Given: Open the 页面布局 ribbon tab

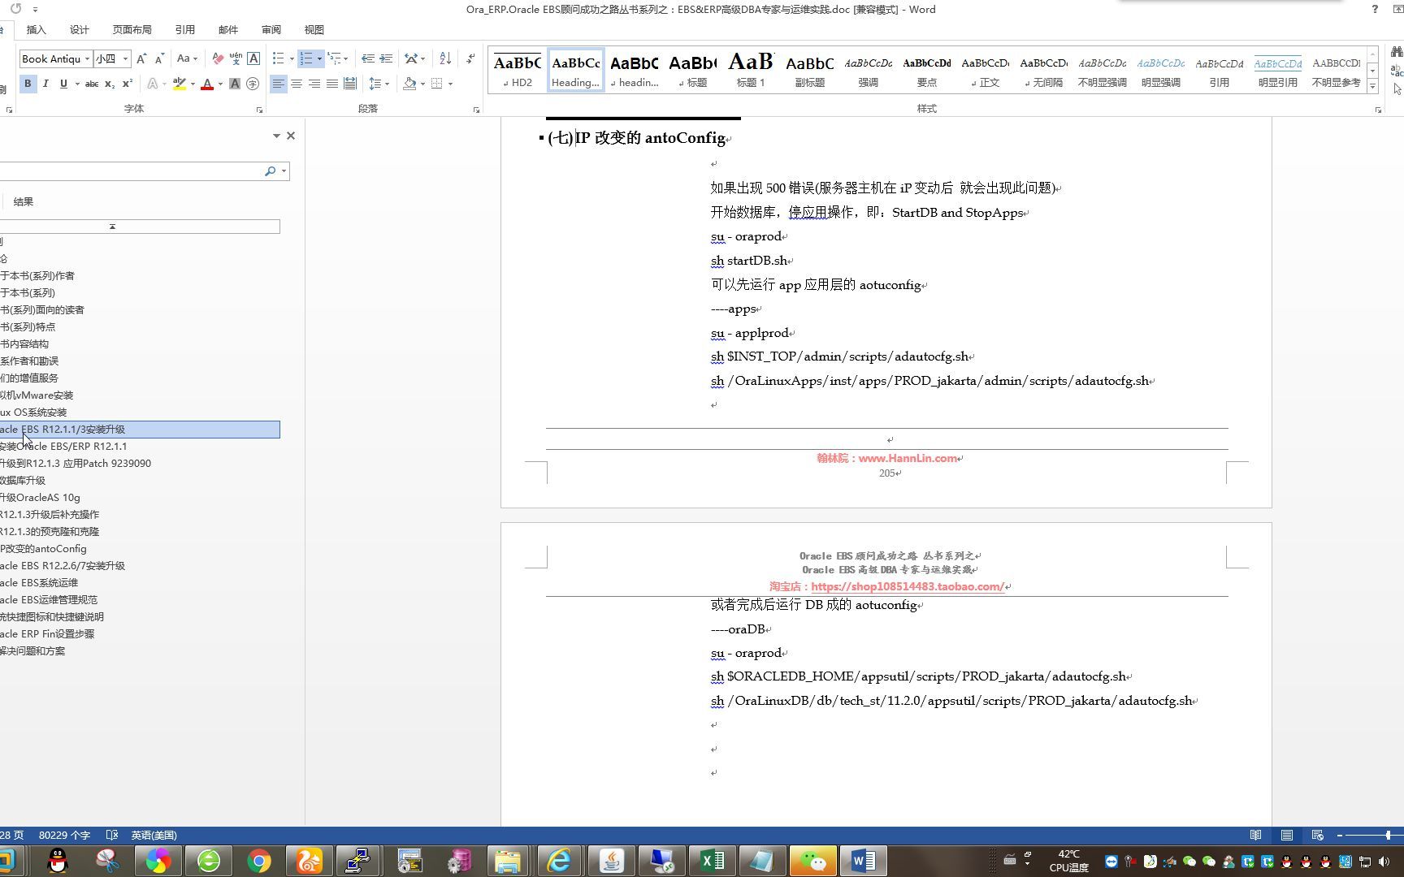Looking at the screenshot, I should (x=132, y=30).
